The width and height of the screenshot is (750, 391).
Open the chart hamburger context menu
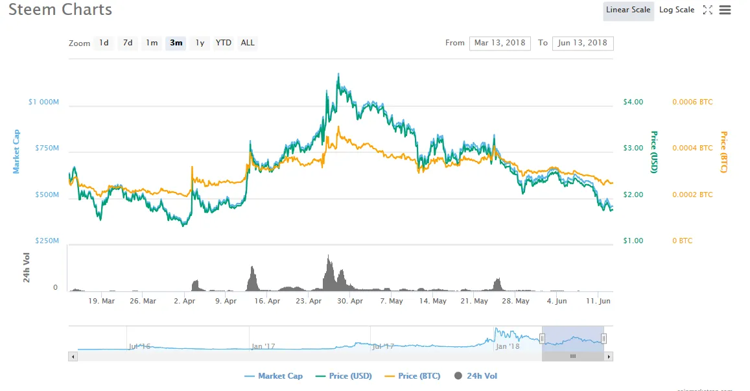click(725, 10)
